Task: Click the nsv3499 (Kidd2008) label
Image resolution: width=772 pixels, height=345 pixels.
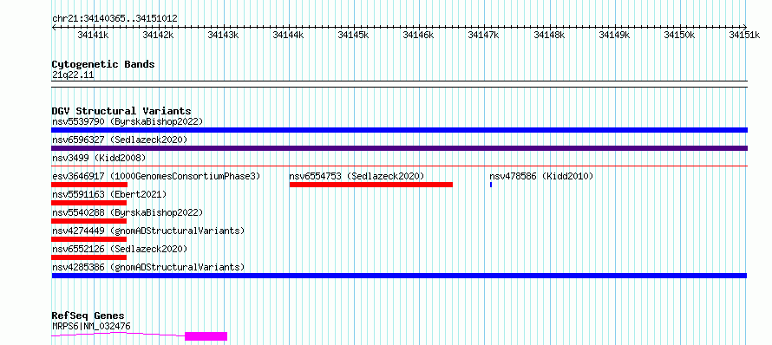Action: [99, 158]
